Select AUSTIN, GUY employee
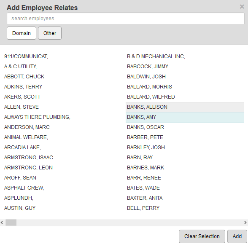The image size is (248, 244). 20,208
